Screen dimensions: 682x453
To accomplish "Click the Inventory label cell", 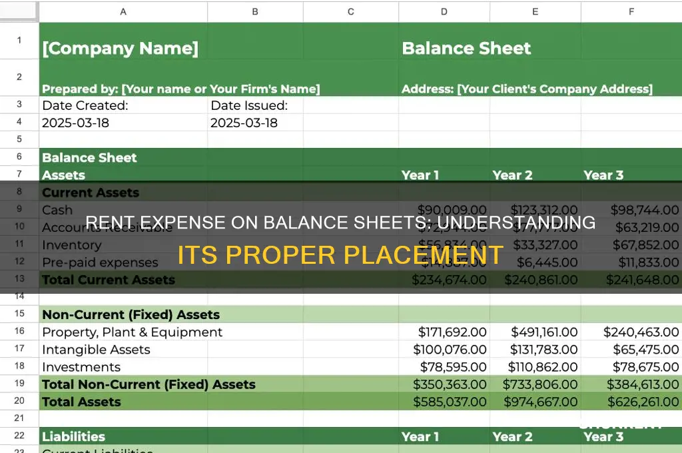I will 72,244.
